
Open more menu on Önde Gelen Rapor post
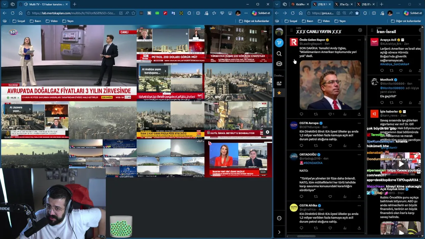click(x=359, y=40)
